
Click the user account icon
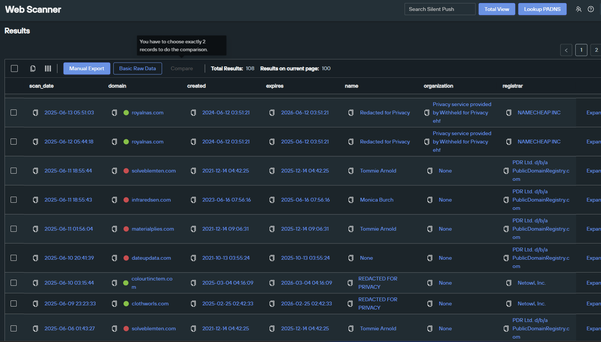(578, 9)
